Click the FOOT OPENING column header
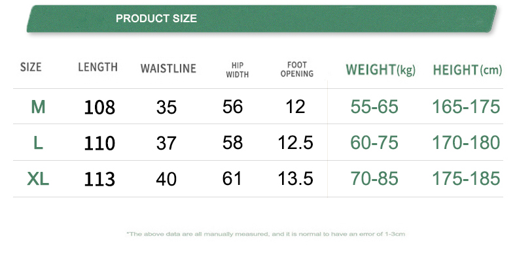Image resolution: width=517 pixels, height=264 pixels. [296, 69]
